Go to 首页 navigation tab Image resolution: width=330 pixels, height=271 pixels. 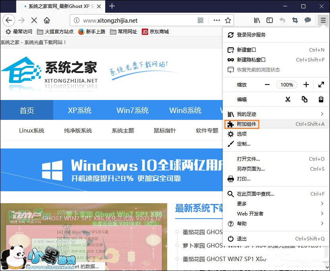point(27,110)
